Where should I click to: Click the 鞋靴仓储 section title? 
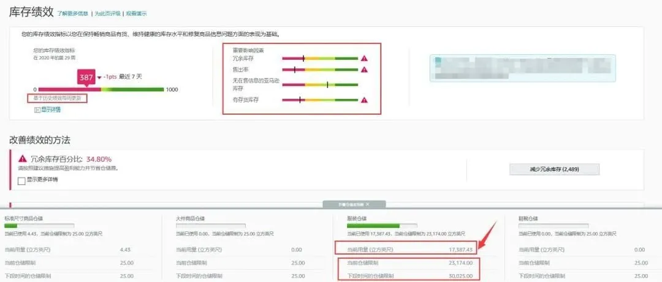click(x=530, y=219)
